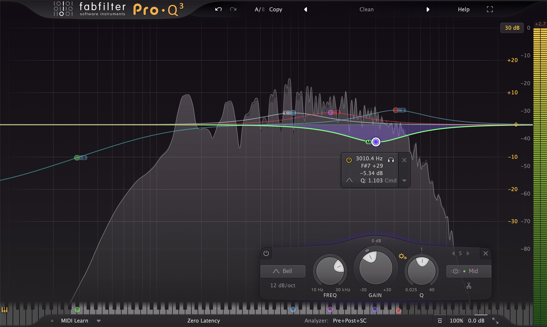Click the FabFilter Pro-Q 3 logo
The image size is (547, 327).
(x=119, y=9)
